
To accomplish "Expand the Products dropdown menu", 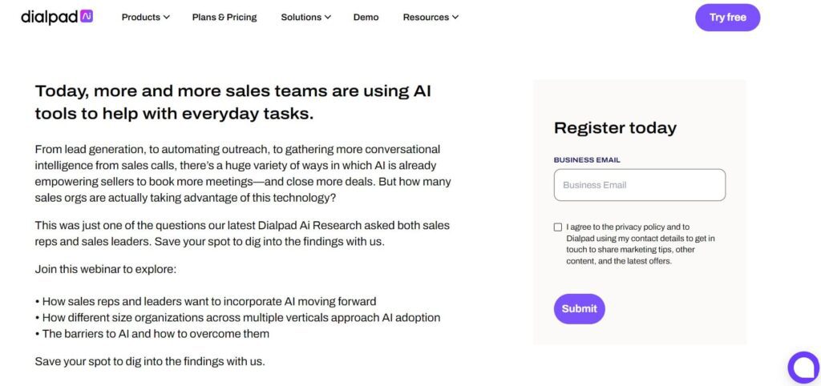I will (146, 18).
